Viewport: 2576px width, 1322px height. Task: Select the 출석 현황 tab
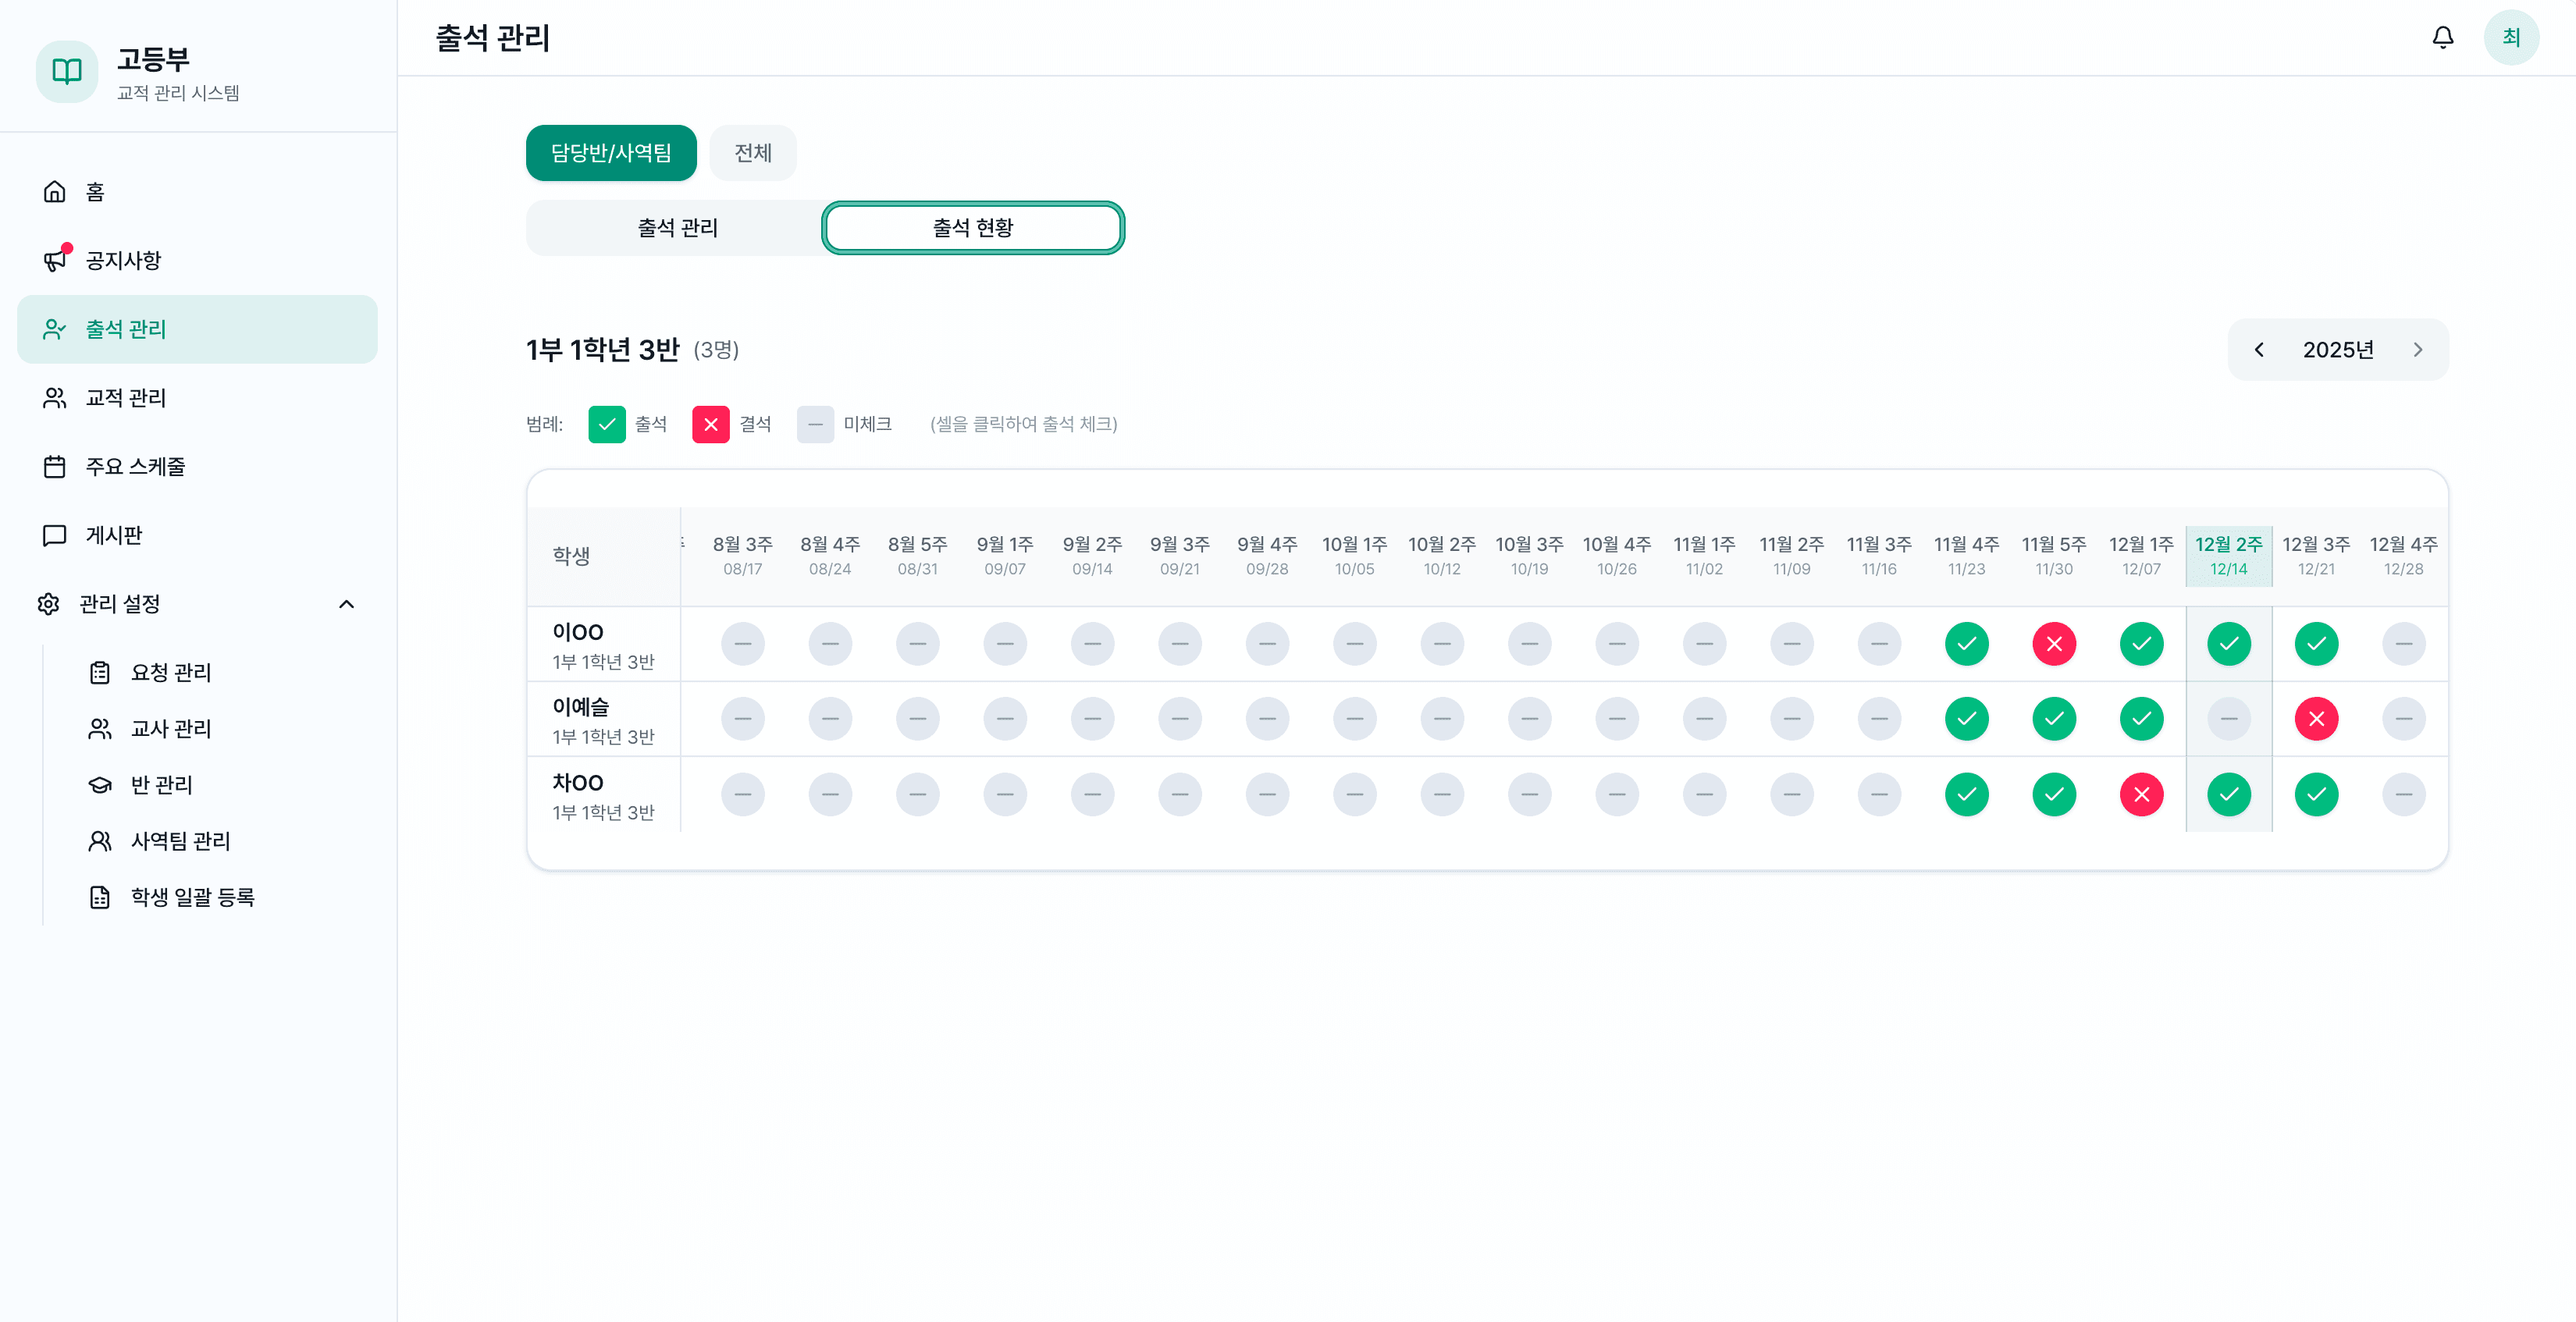(972, 228)
